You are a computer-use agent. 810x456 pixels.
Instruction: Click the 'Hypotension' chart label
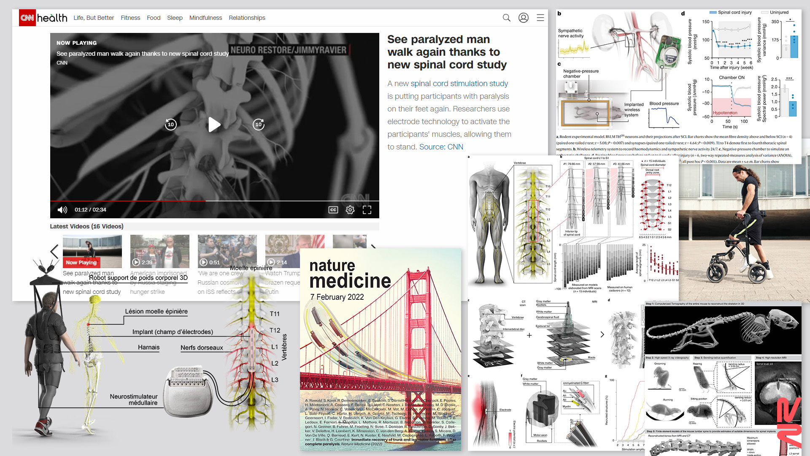coord(725,113)
